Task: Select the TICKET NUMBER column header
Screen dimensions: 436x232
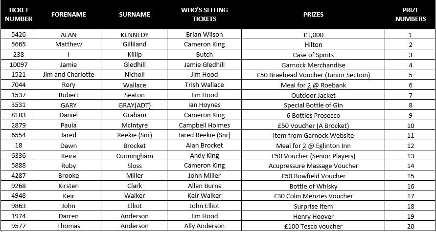Action: pos(19,15)
